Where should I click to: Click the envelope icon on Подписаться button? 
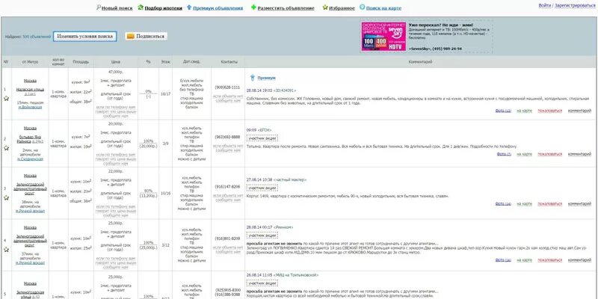(x=130, y=36)
